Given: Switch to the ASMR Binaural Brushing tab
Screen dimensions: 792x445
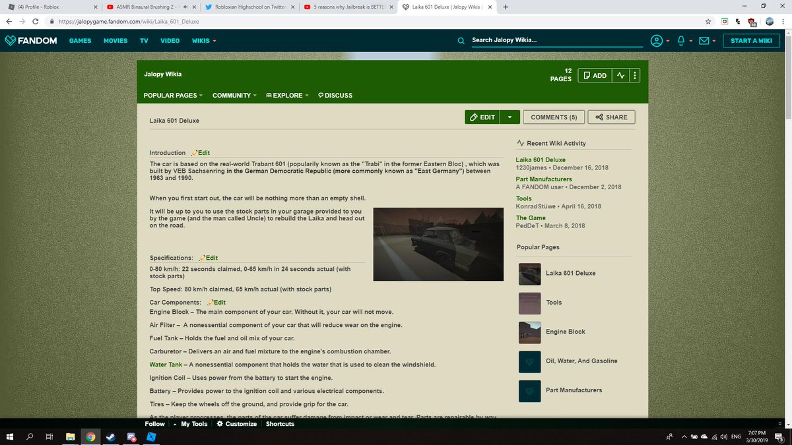Looking at the screenshot, I should coord(150,7).
